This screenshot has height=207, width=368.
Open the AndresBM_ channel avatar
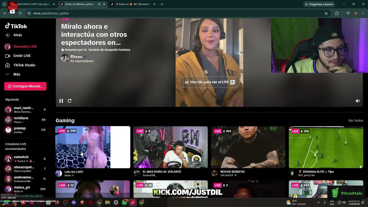[x=137, y=173]
